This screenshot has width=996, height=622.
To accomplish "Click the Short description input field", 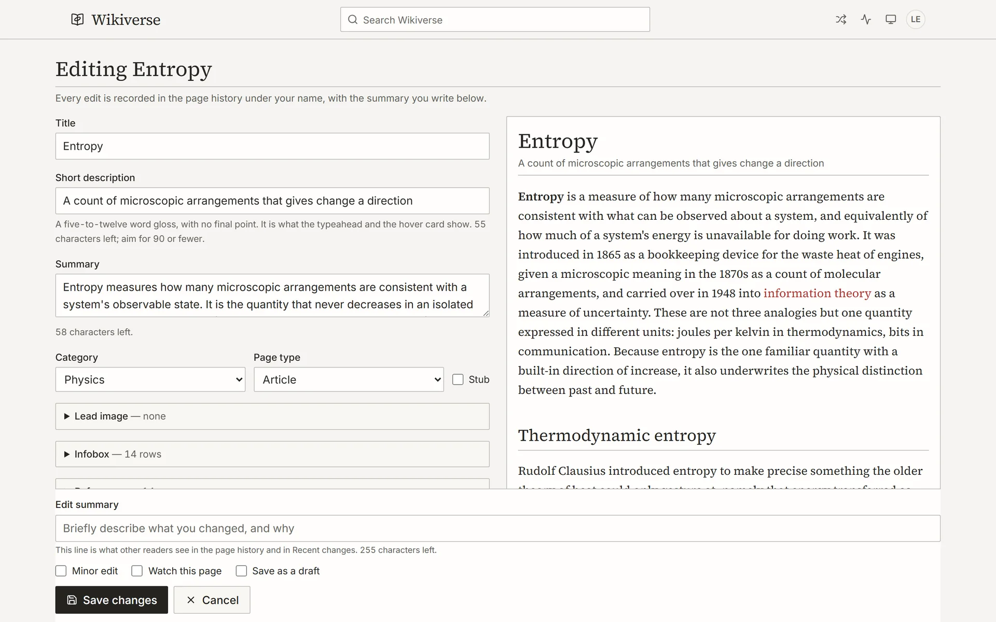I will pos(272,201).
